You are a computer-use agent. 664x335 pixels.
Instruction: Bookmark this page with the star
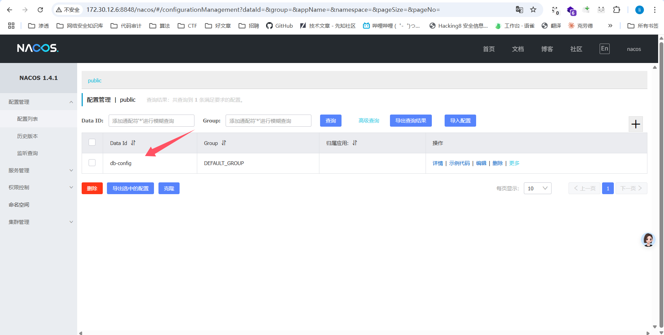click(x=533, y=10)
